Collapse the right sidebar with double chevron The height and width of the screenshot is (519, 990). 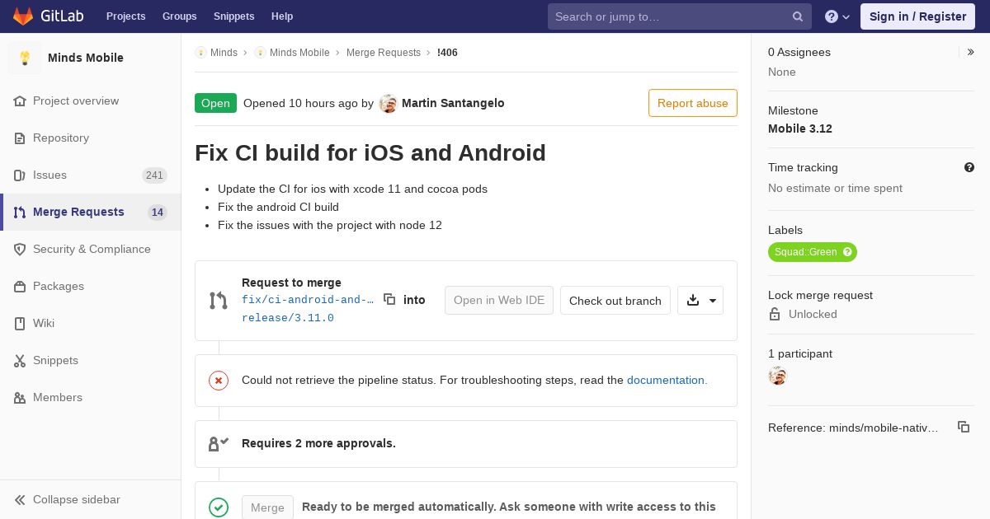971,52
